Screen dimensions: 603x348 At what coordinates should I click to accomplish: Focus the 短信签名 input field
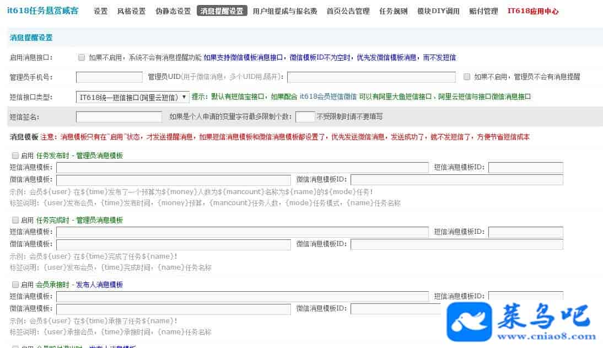[119, 116]
